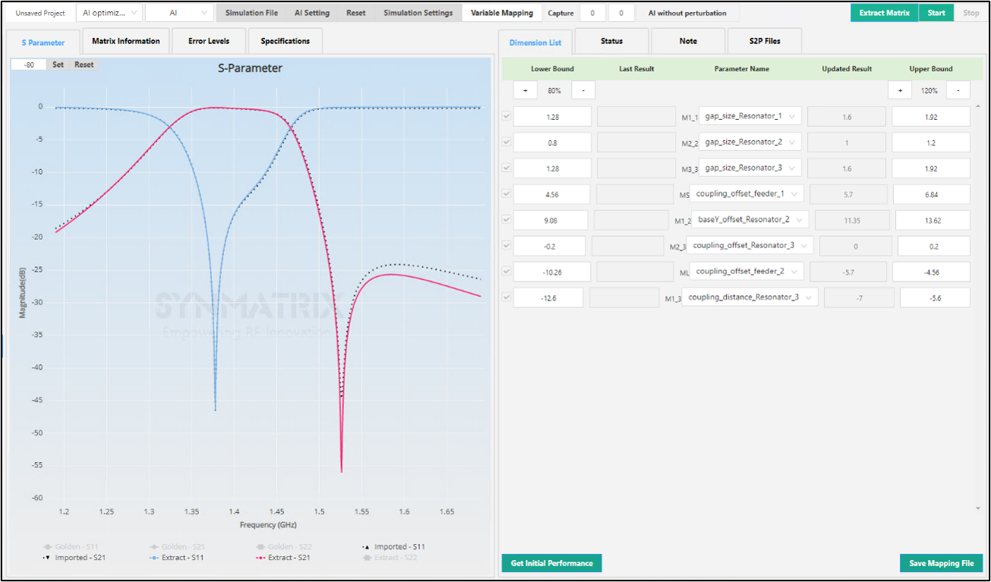Expand the gap_size_Resonator_2 parameter dropdown

click(x=793, y=142)
